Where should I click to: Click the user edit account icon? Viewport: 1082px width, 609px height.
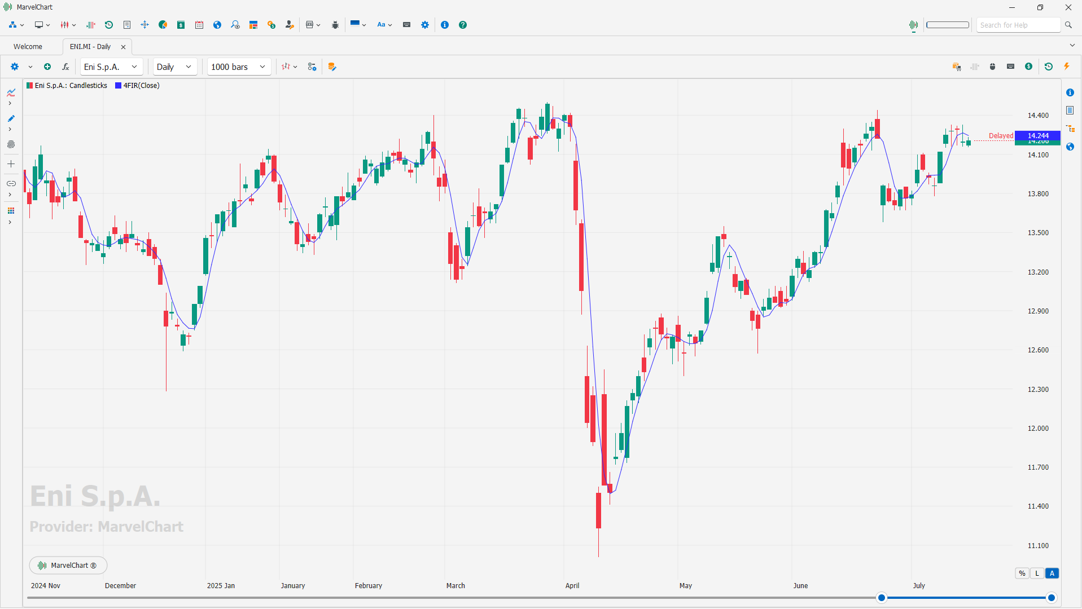[x=290, y=25]
